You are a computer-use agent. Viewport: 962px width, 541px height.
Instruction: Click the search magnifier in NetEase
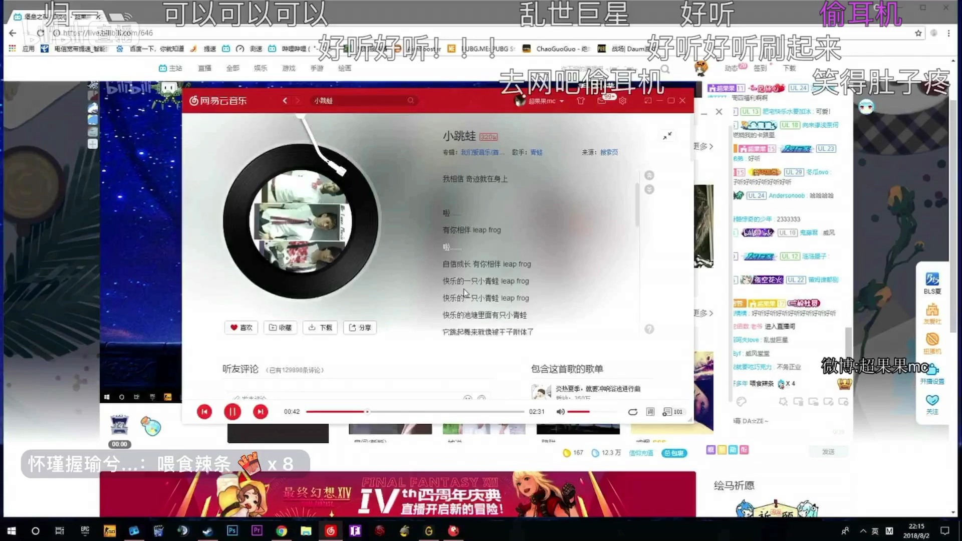[x=411, y=101]
